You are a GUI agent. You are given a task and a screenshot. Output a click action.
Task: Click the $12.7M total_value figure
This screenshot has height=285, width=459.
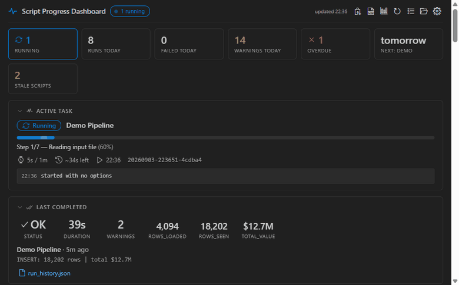tap(258, 226)
